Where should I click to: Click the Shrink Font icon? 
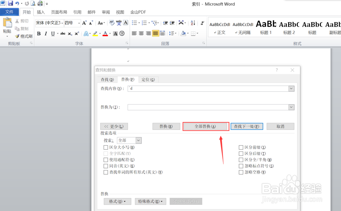[x=91, y=23]
